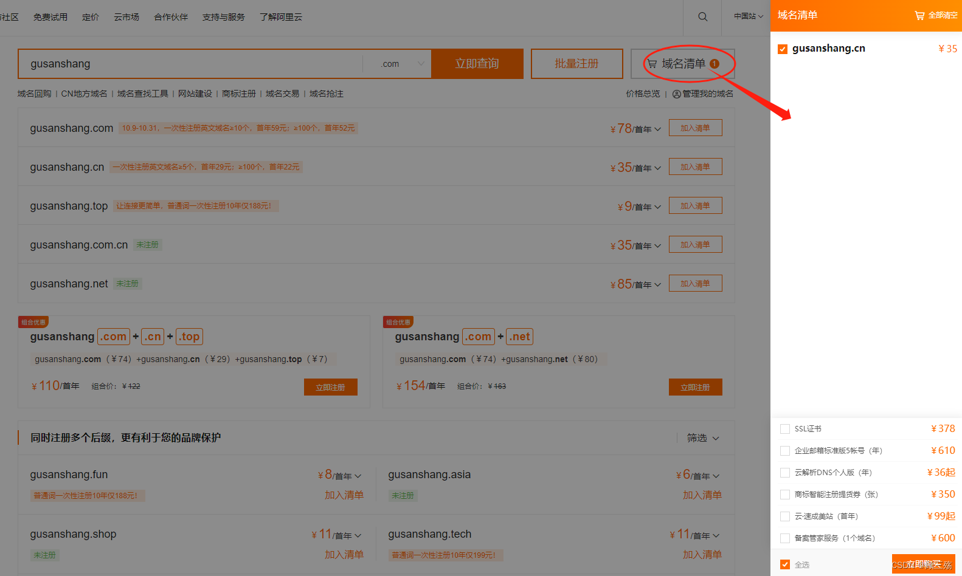The height and width of the screenshot is (576, 962).
Task: Toggle checkbox for gusanshang.cn in the list
Action: click(783, 49)
